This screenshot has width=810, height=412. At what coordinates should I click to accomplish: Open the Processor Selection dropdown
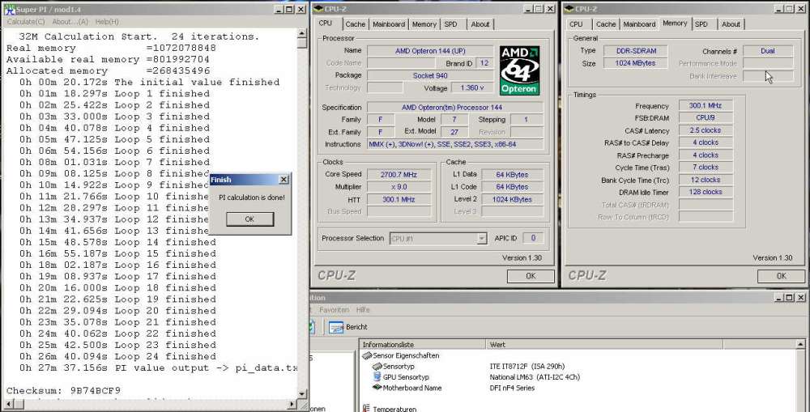481,239
